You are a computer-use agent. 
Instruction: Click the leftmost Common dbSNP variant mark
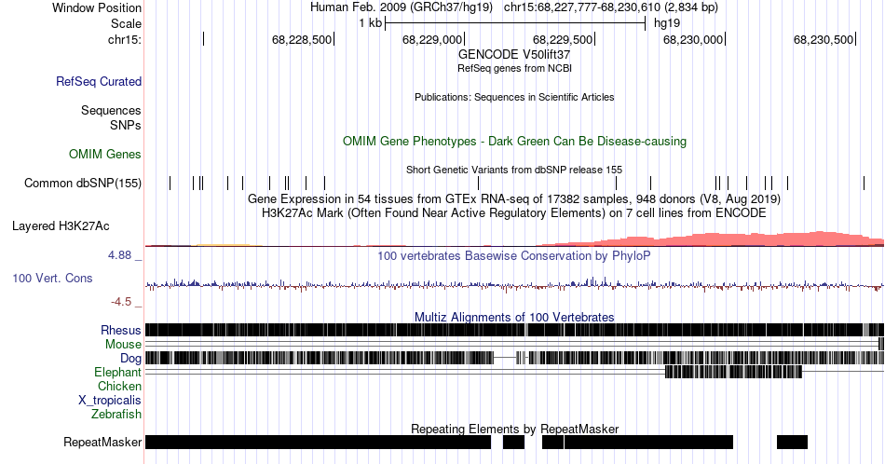point(170,183)
